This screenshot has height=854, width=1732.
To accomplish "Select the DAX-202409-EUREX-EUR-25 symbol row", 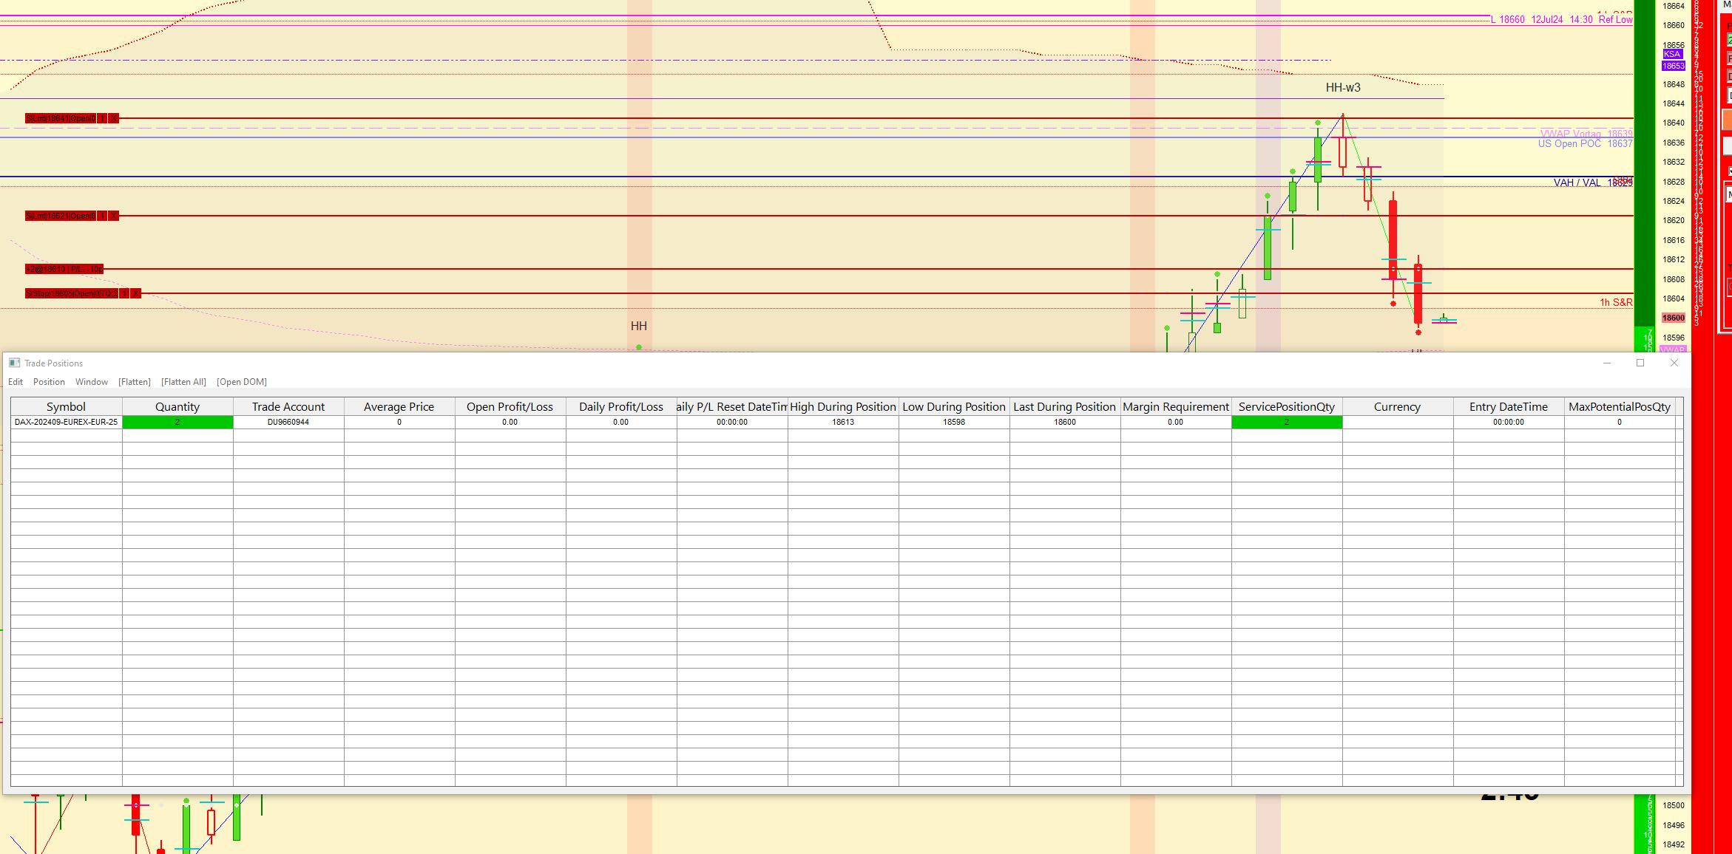I will 66,422.
